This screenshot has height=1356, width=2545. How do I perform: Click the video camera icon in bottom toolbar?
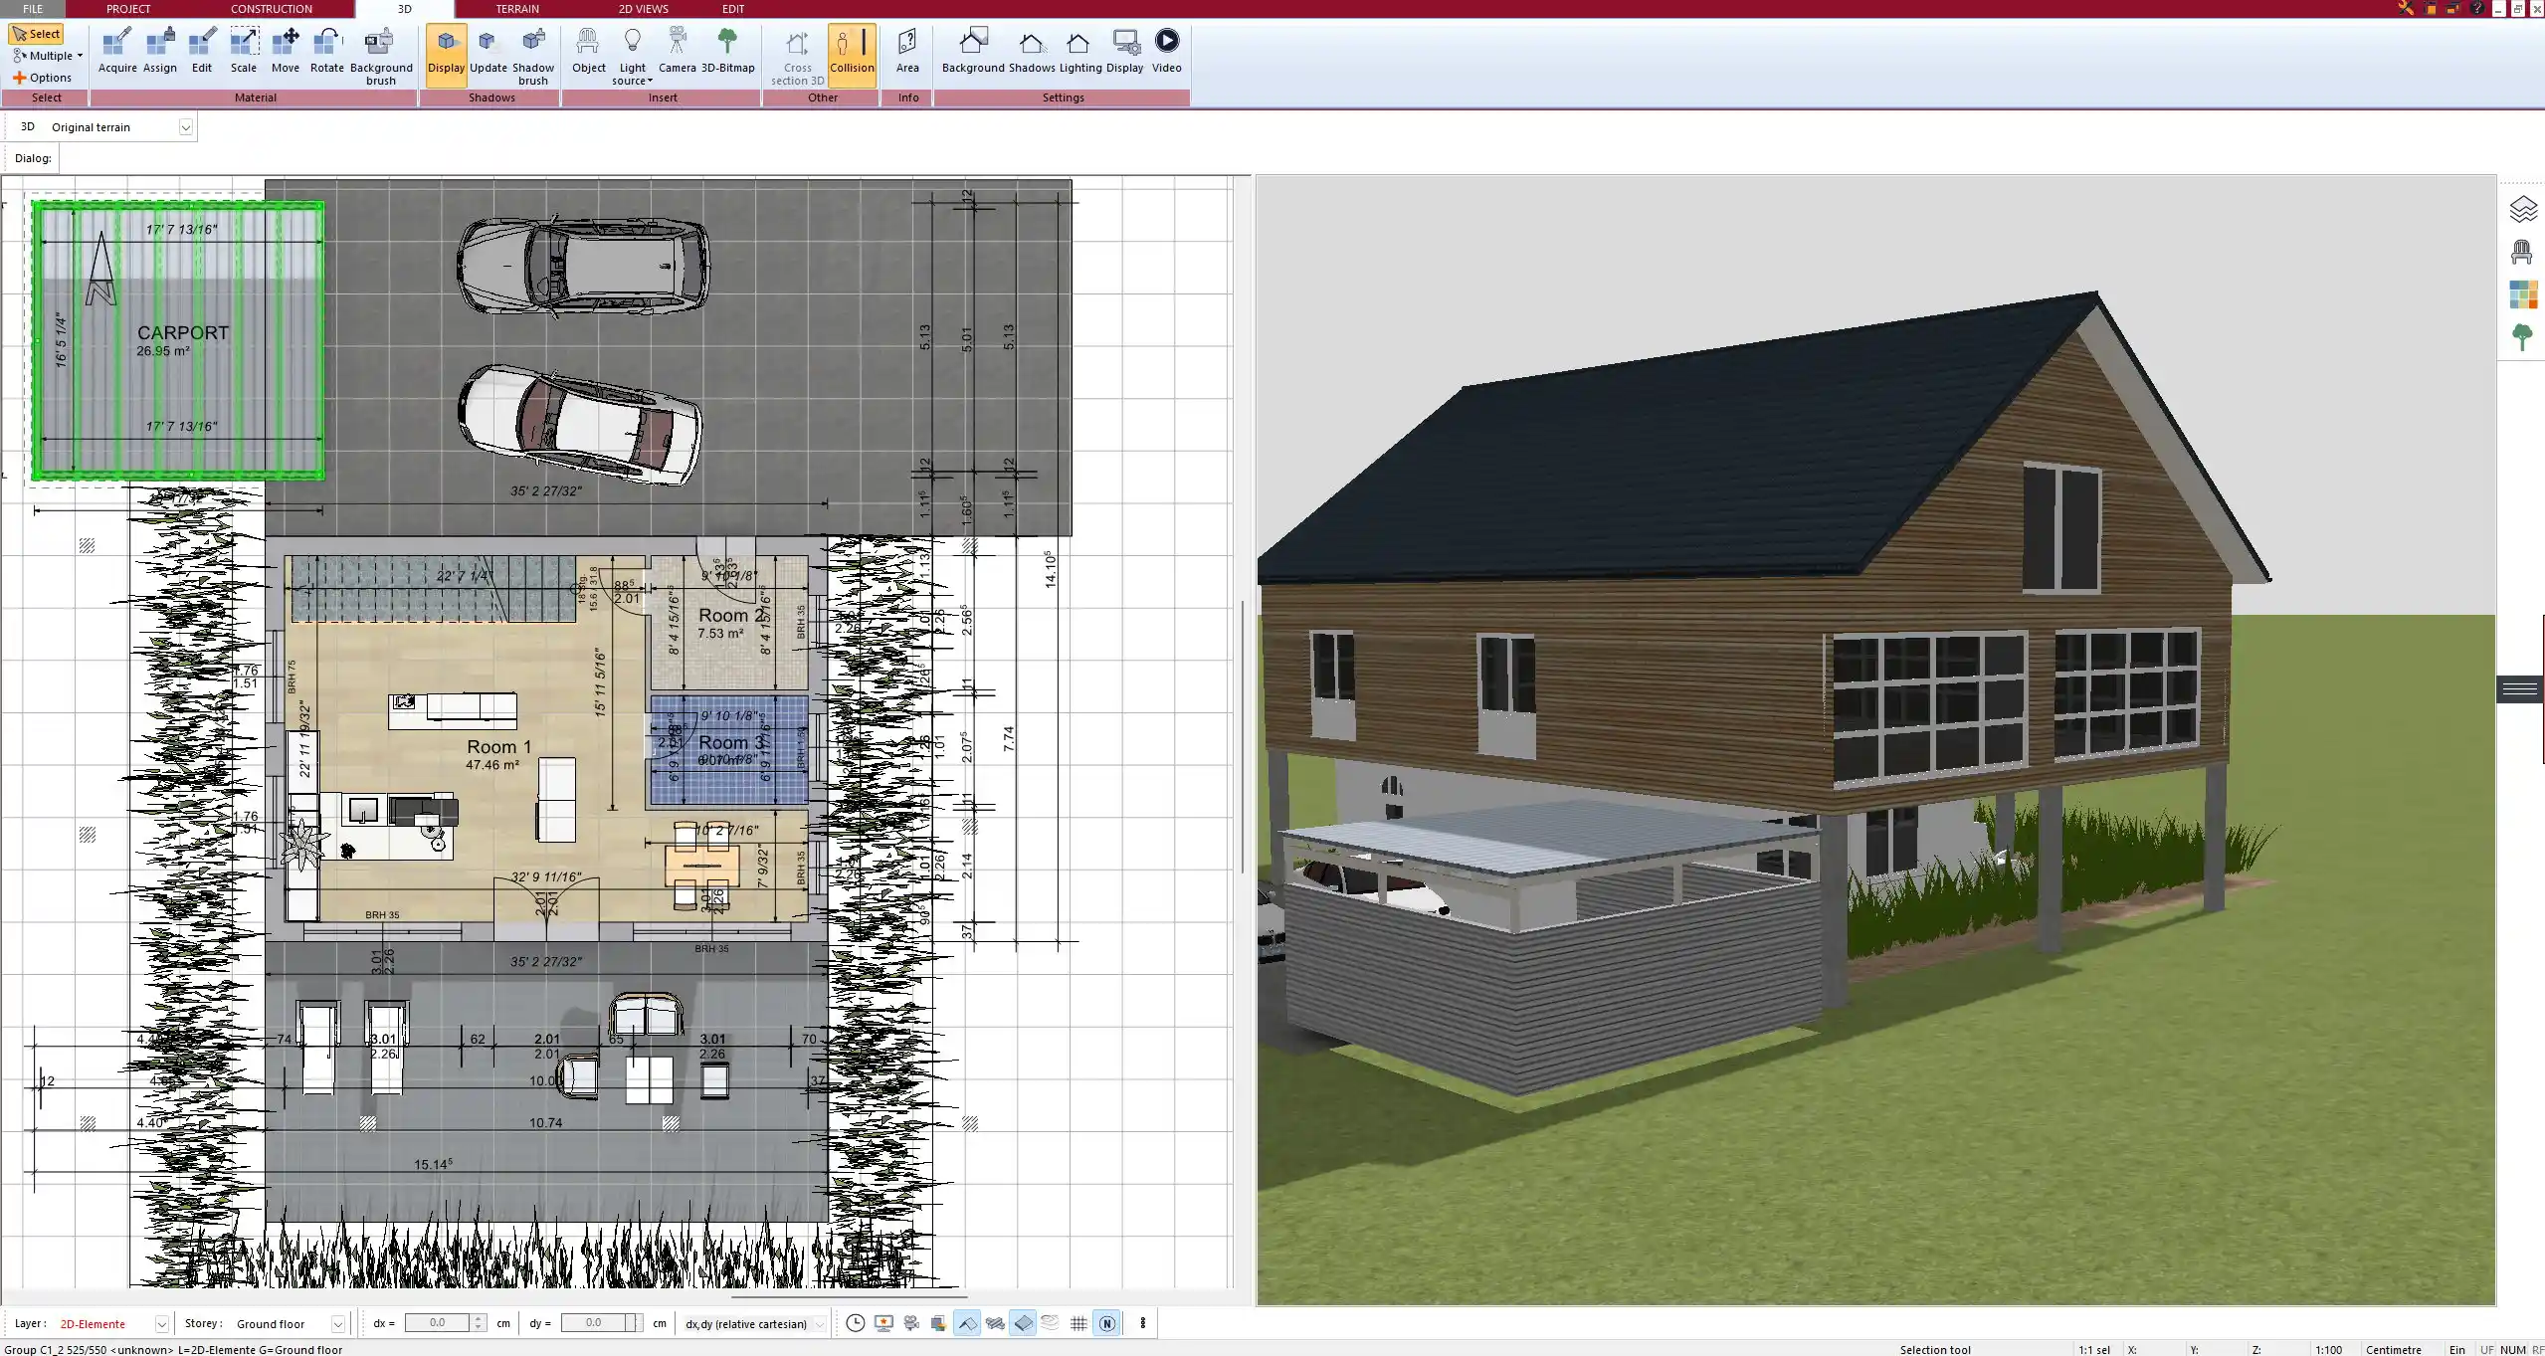[x=911, y=1323]
